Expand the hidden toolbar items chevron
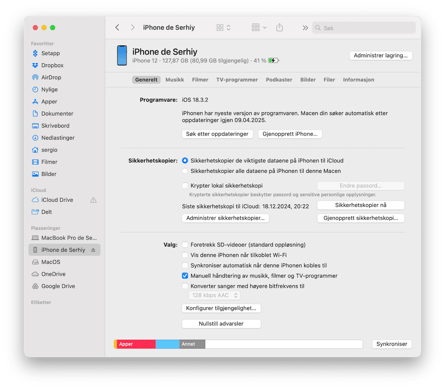This screenshot has width=445, height=389. pos(305,28)
